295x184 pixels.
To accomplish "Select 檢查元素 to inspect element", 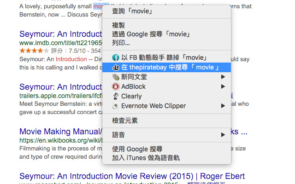I will (x=125, y=121).
